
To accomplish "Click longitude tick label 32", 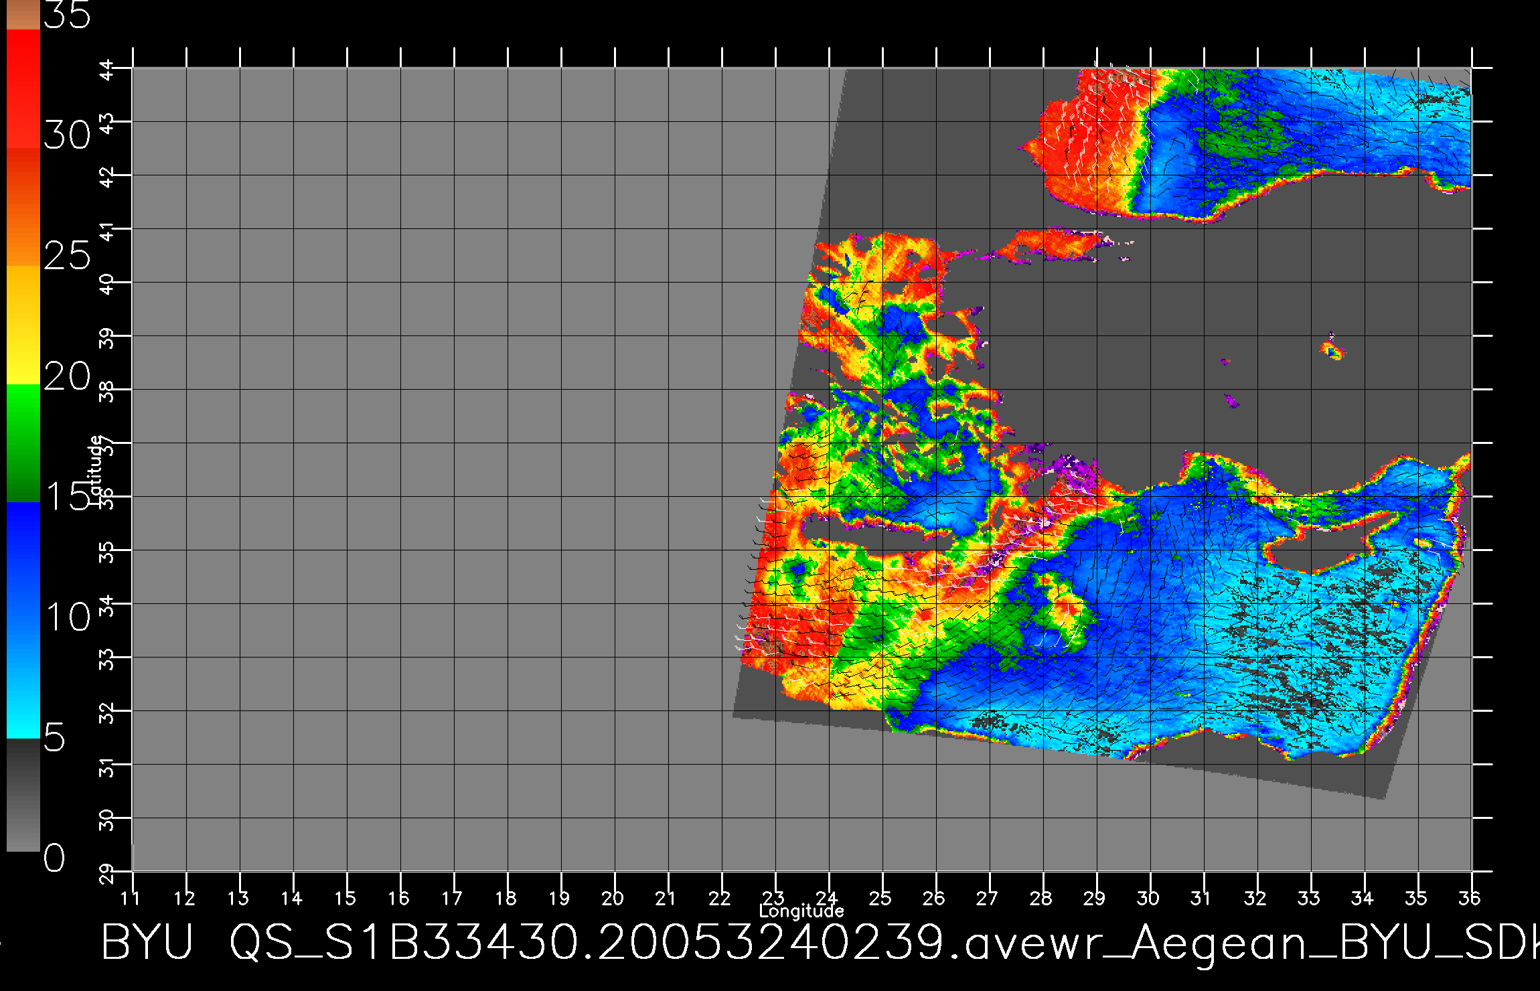I will tap(1255, 898).
